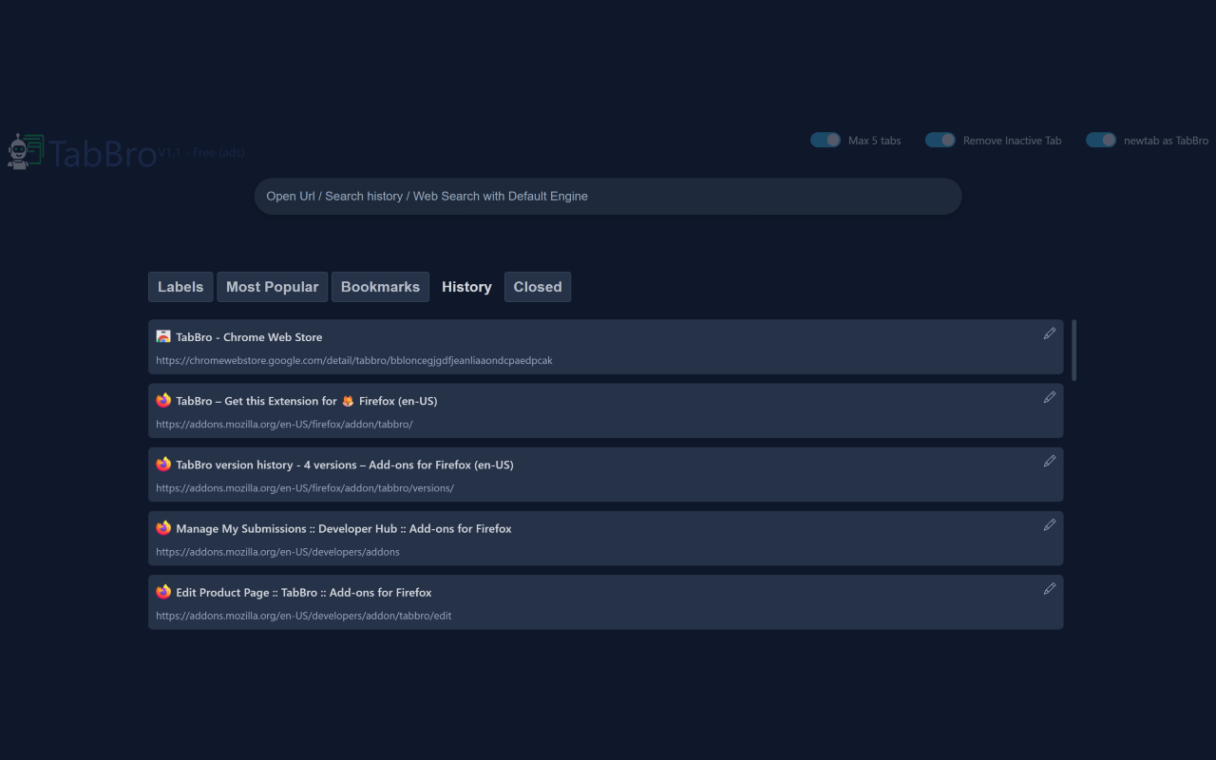Click the history list scrollbar thumb

tap(1073, 350)
